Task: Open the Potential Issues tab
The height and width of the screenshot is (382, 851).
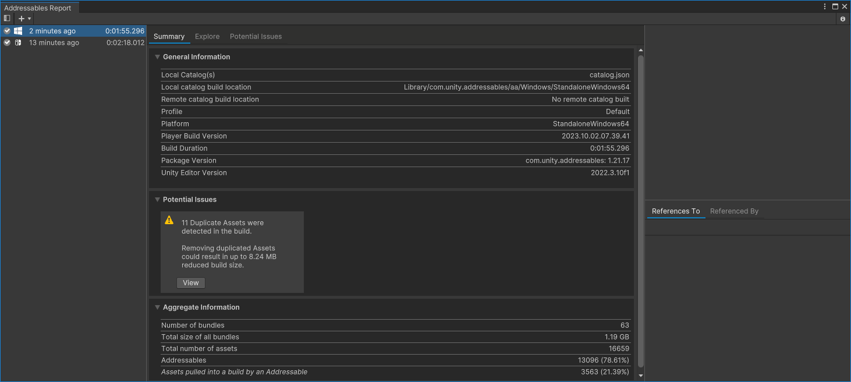Action: (x=256, y=36)
